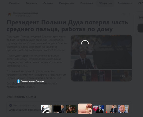The height and width of the screenshot is (117, 143).
Task: Click the compass icon in right sidebar
Action: pyautogui.click(x=141, y=17)
